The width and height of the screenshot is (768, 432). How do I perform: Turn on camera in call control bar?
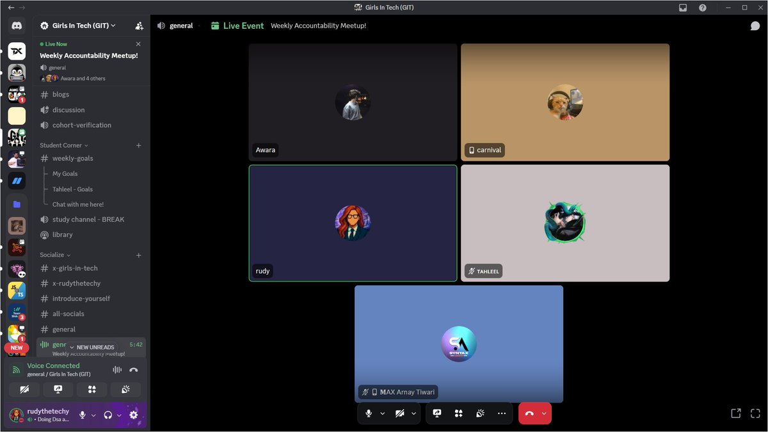(399, 413)
